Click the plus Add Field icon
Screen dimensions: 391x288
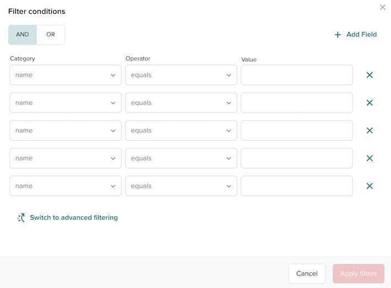[x=338, y=35]
